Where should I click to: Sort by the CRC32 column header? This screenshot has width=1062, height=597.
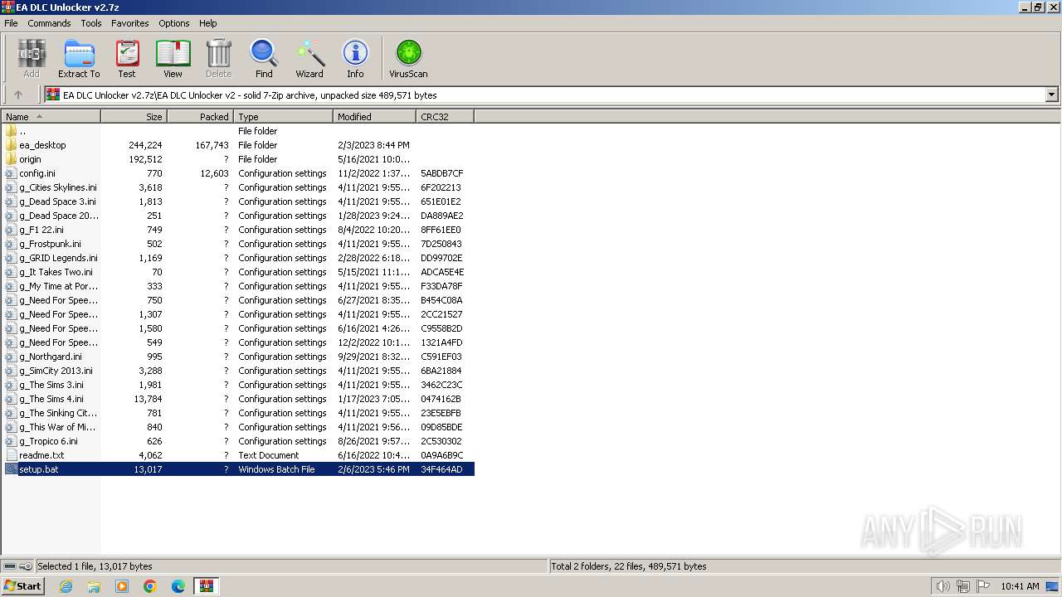[x=446, y=117]
